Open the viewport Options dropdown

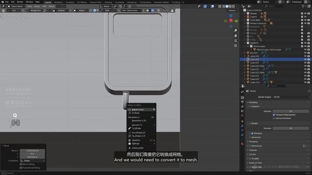pos(233,10)
